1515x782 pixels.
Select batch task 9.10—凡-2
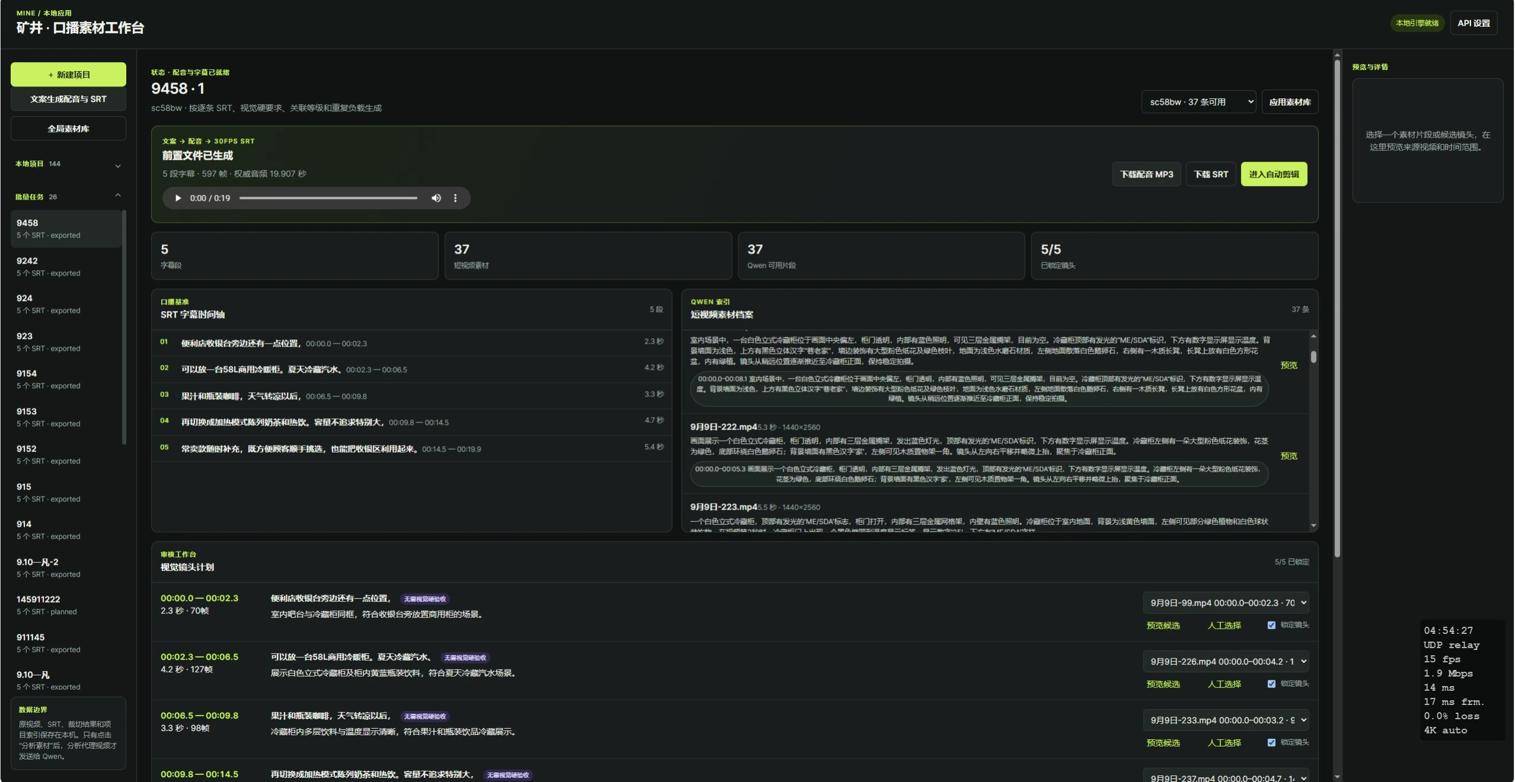click(66, 568)
